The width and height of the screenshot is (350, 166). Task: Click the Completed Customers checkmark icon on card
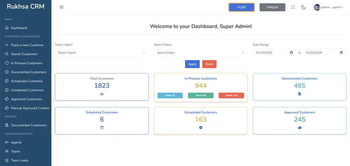[x=201, y=128]
